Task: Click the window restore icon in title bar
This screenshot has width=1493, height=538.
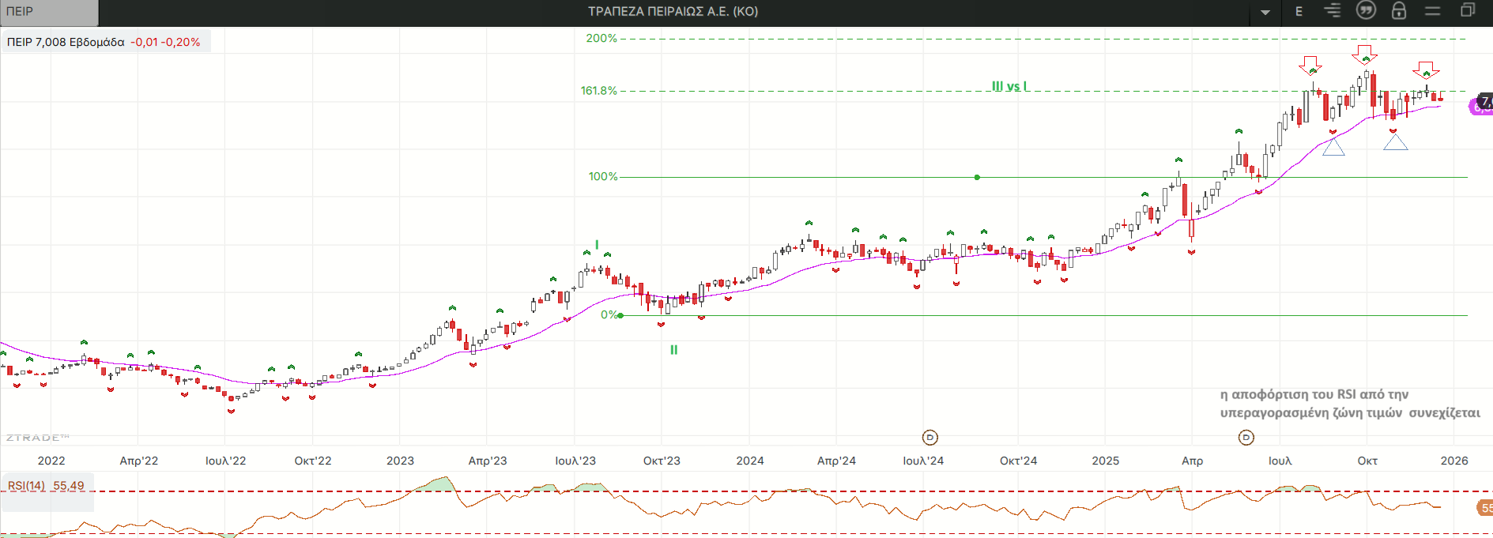Action: pos(1468,10)
